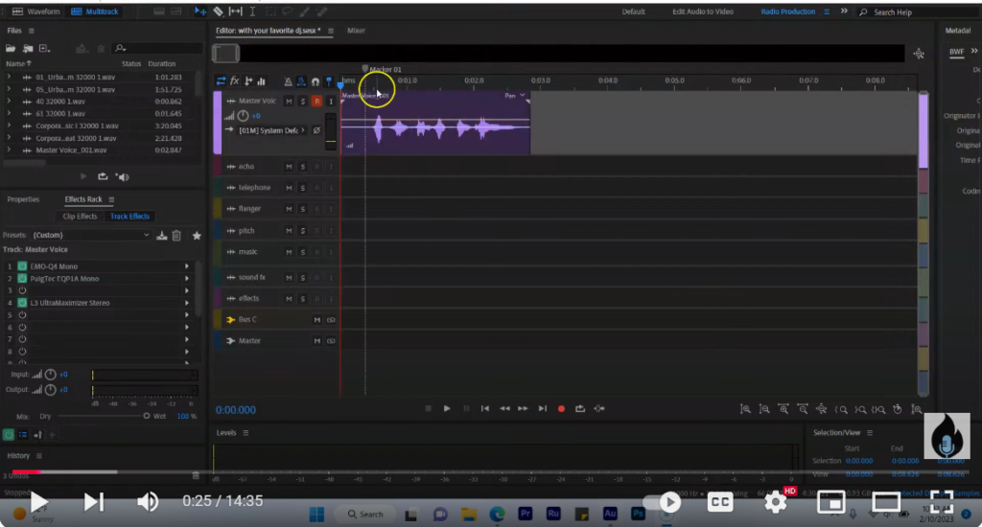Select the Razor tool
This screenshot has height=527, width=982.
pyautogui.click(x=218, y=11)
